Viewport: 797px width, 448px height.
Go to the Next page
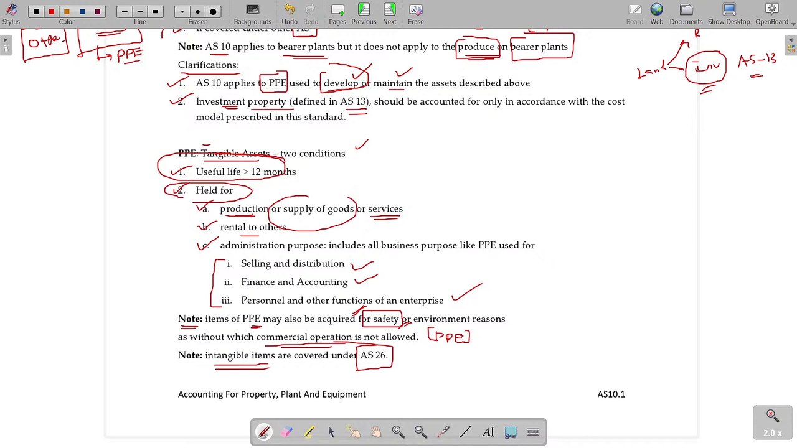tap(389, 14)
